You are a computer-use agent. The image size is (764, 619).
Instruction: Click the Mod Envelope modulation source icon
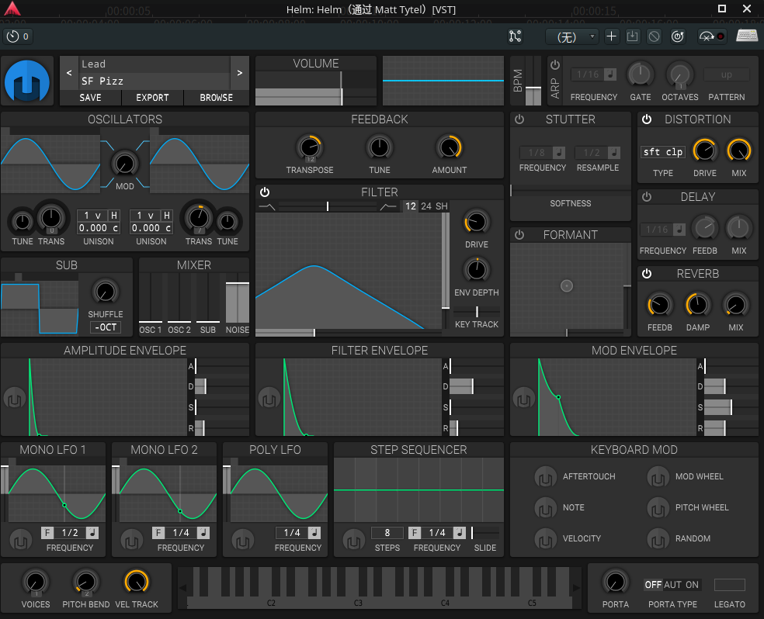[x=524, y=399]
